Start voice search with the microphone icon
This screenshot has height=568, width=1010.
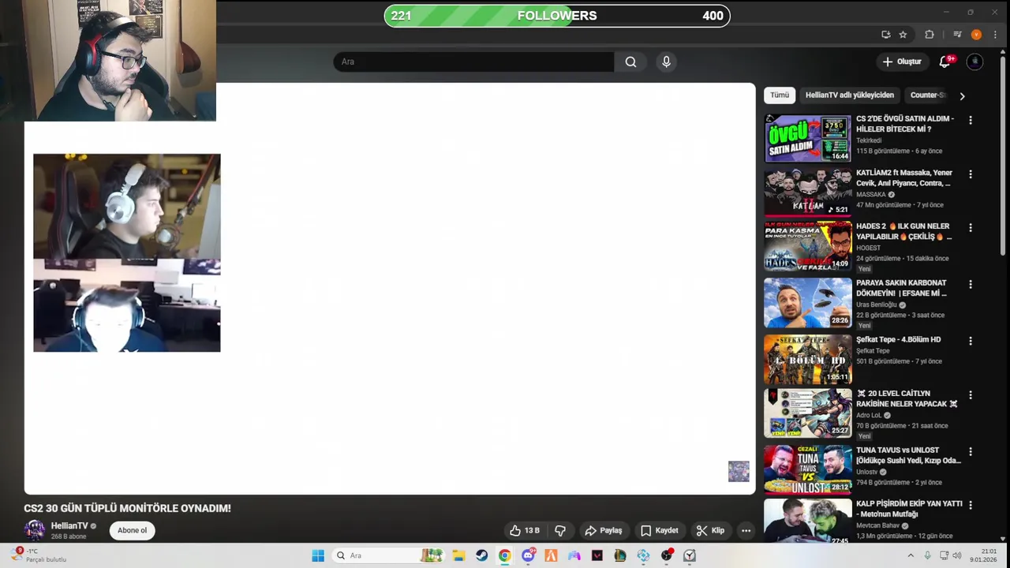666,62
